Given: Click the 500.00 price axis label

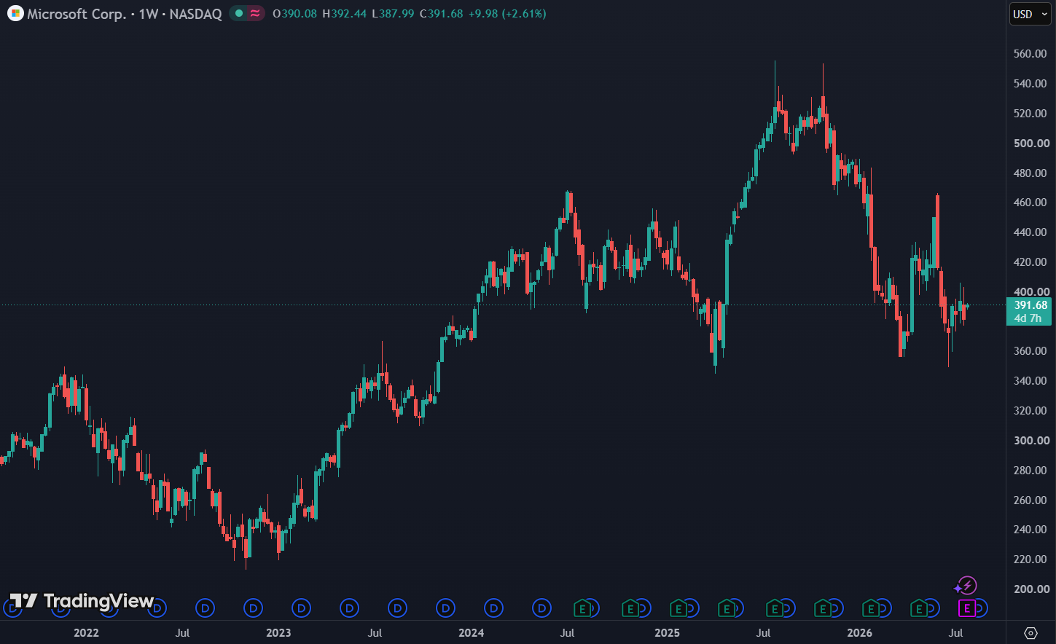Looking at the screenshot, I should 1030,144.
